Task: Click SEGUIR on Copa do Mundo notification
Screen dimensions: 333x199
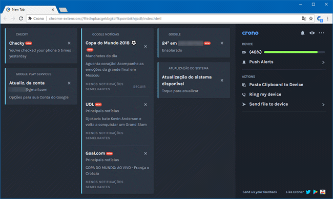Action: coord(139,87)
